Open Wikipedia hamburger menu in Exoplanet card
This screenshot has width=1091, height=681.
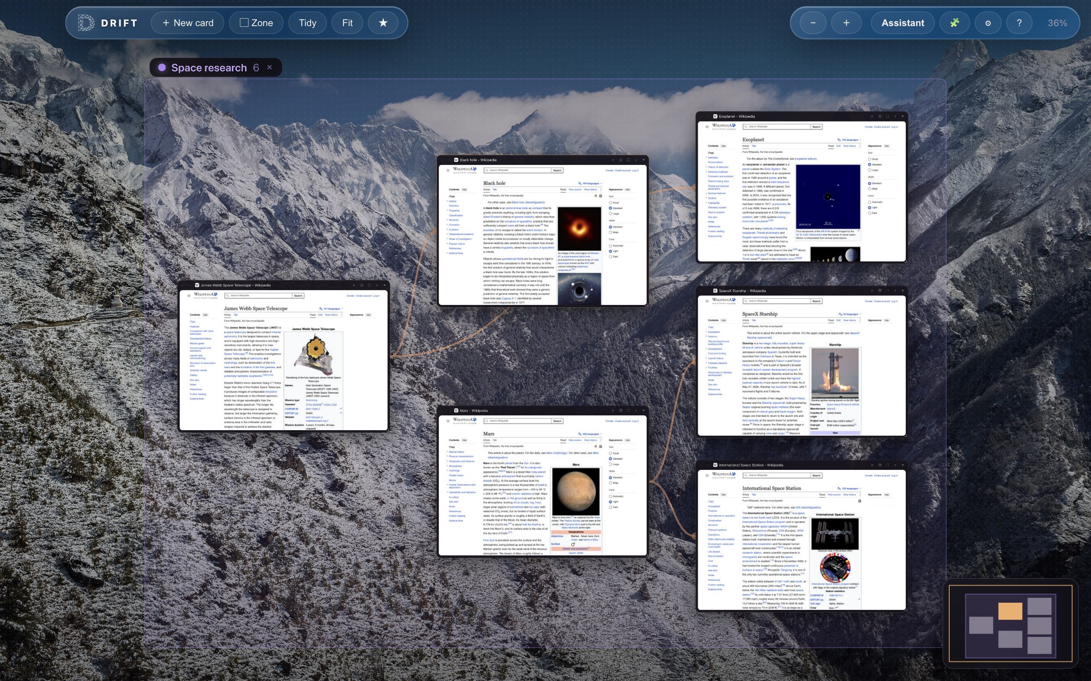pyautogui.click(x=707, y=127)
